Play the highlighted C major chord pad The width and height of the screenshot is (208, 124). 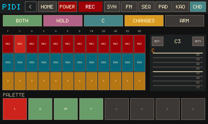click(x=20, y=44)
